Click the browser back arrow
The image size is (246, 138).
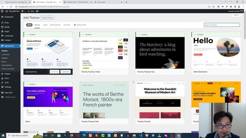point(3,7)
